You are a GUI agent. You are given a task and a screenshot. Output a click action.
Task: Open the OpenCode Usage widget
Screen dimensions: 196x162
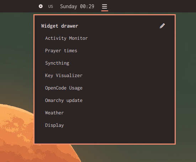tap(64, 88)
